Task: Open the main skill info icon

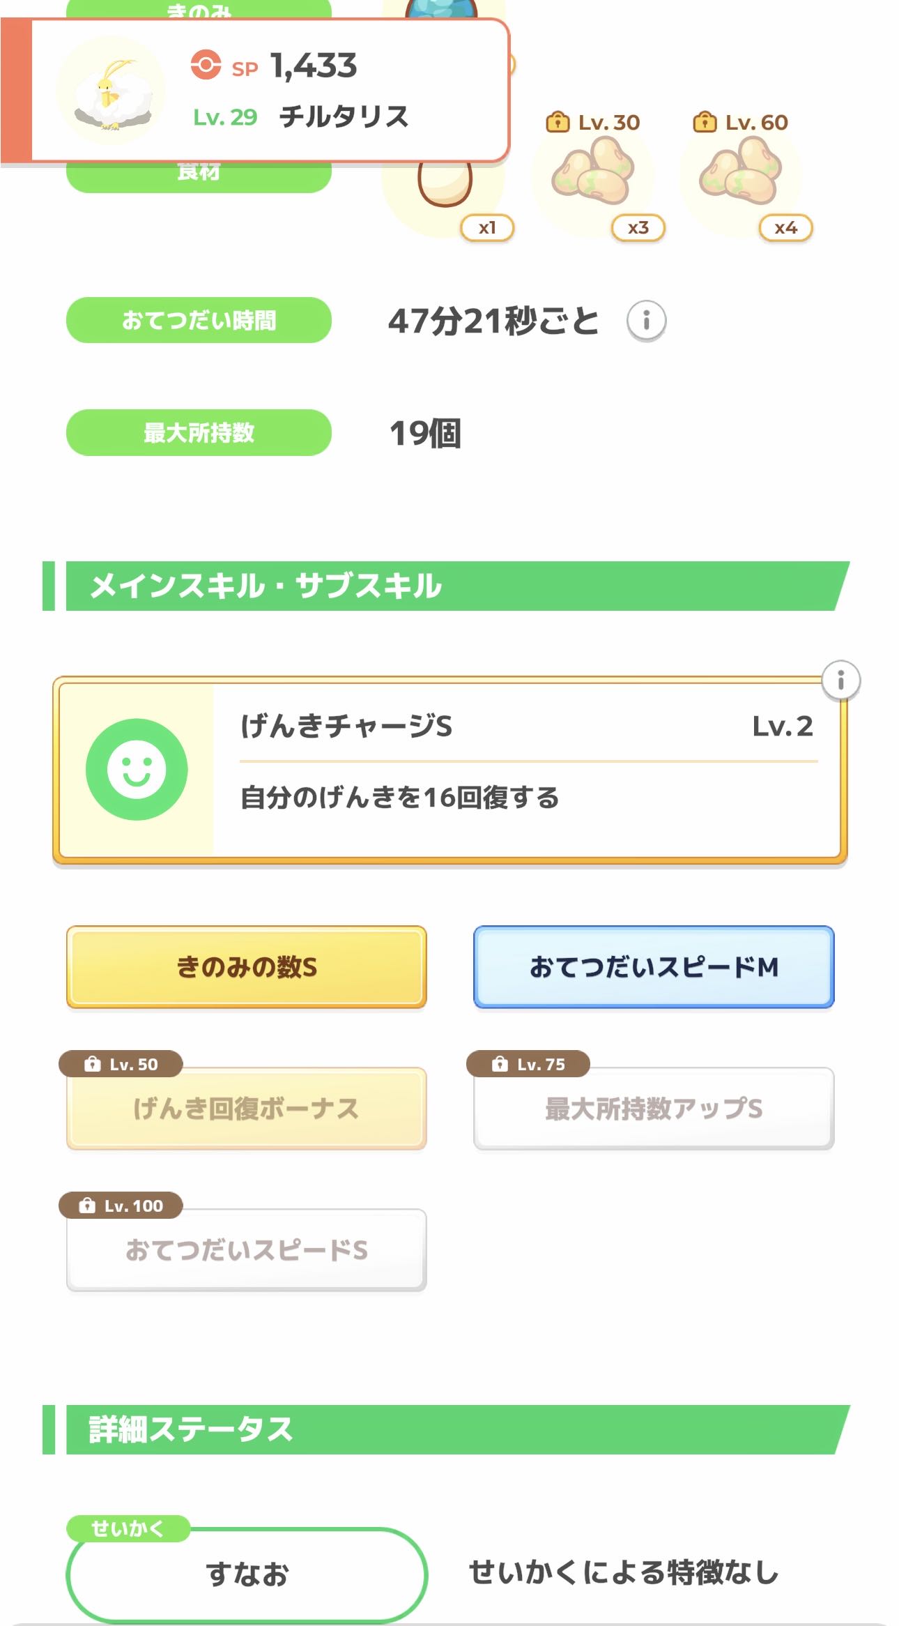Action: point(840,680)
